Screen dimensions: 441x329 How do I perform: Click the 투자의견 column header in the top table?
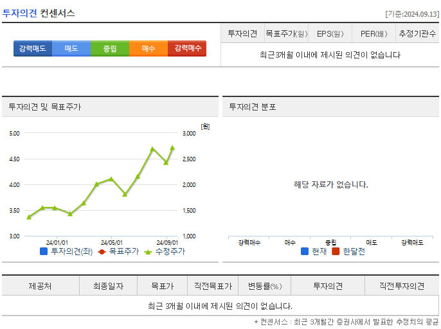(x=242, y=34)
